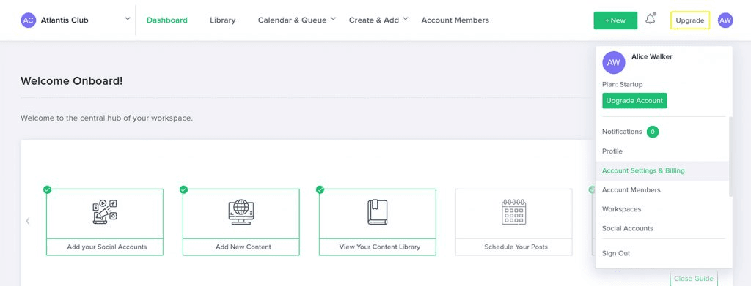Open Account Members in top navigation
This screenshot has width=751, height=286.
coord(455,20)
